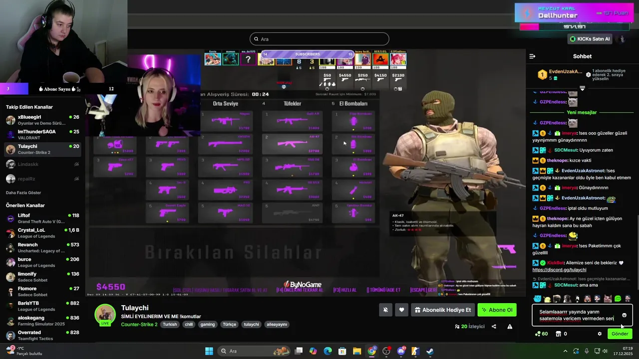Image resolution: width=639 pixels, height=359 pixels.
Task: Open Task View on taskbar
Action: (299, 351)
